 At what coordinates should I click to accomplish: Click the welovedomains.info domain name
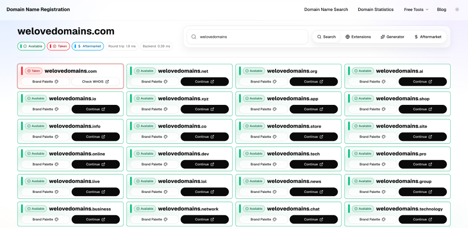pos(74,126)
